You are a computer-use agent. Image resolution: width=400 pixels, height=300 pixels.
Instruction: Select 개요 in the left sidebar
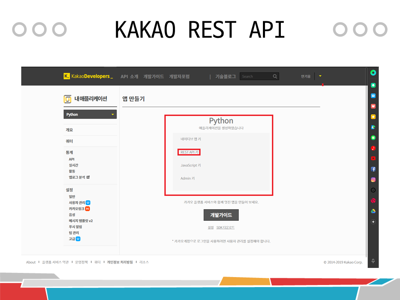70,130
